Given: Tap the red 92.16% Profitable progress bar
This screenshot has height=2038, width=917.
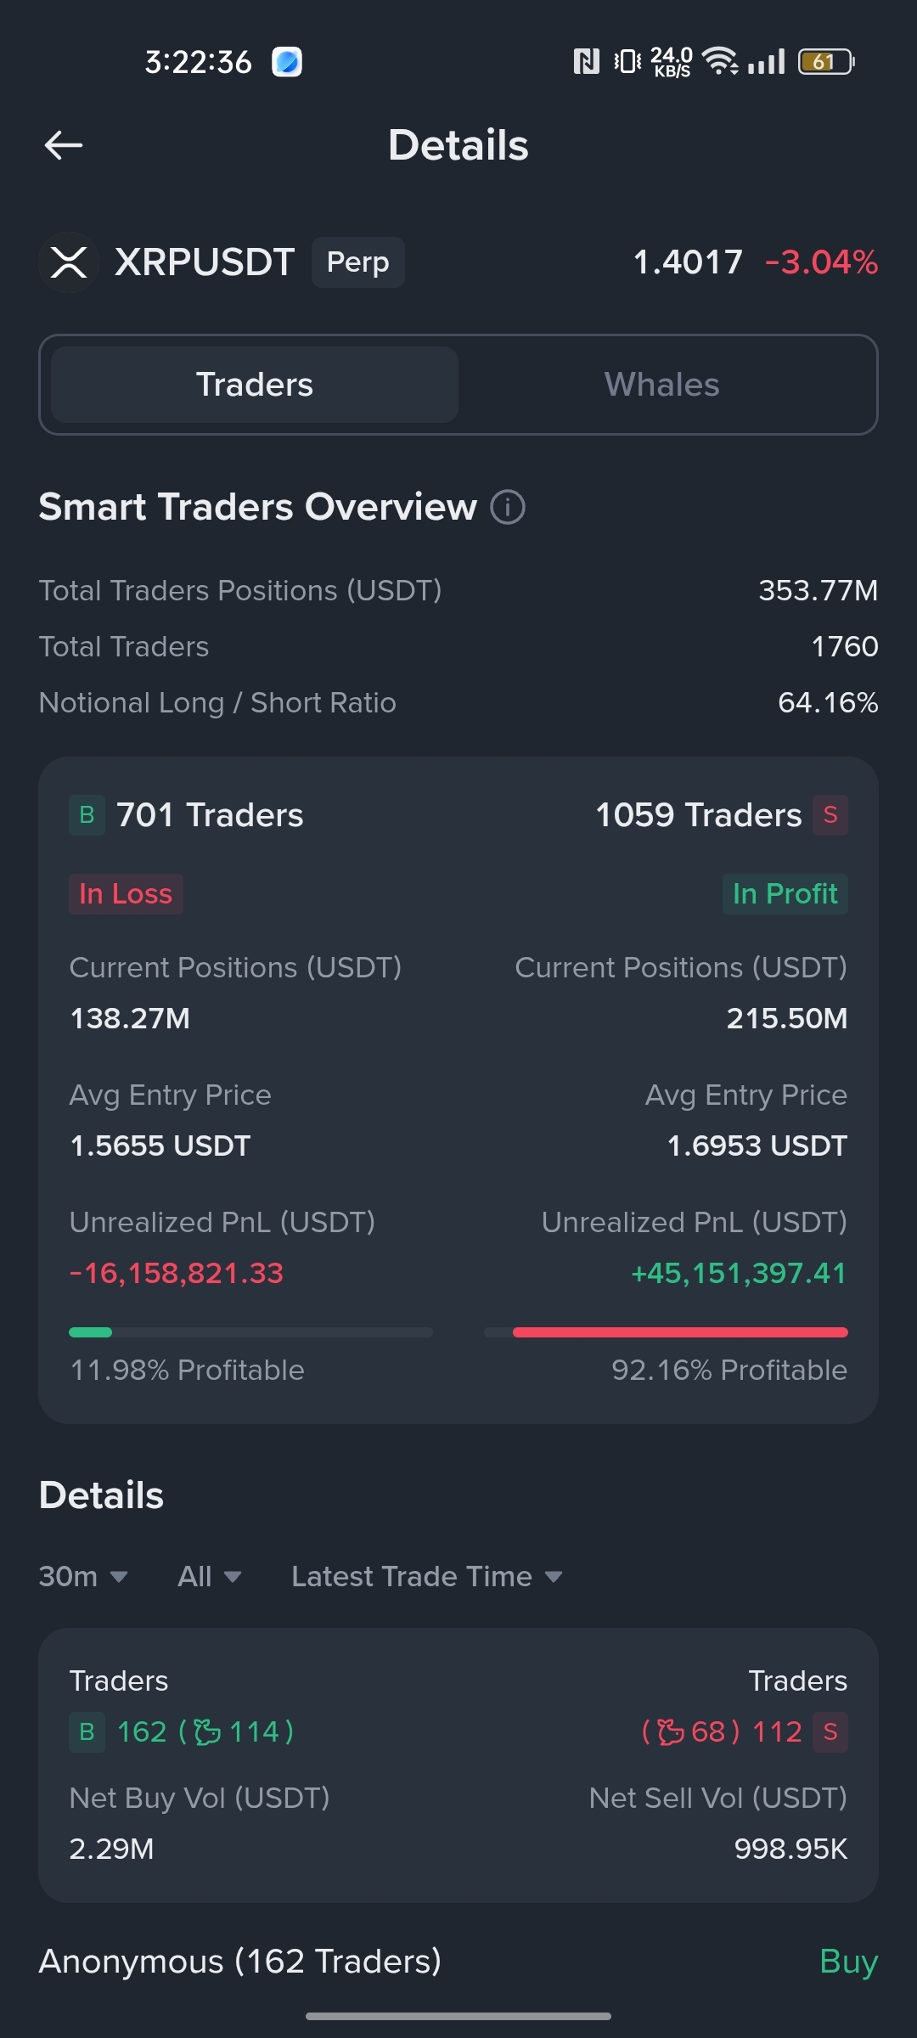Looking at the screenshot, I should [x=680, y=1332].
